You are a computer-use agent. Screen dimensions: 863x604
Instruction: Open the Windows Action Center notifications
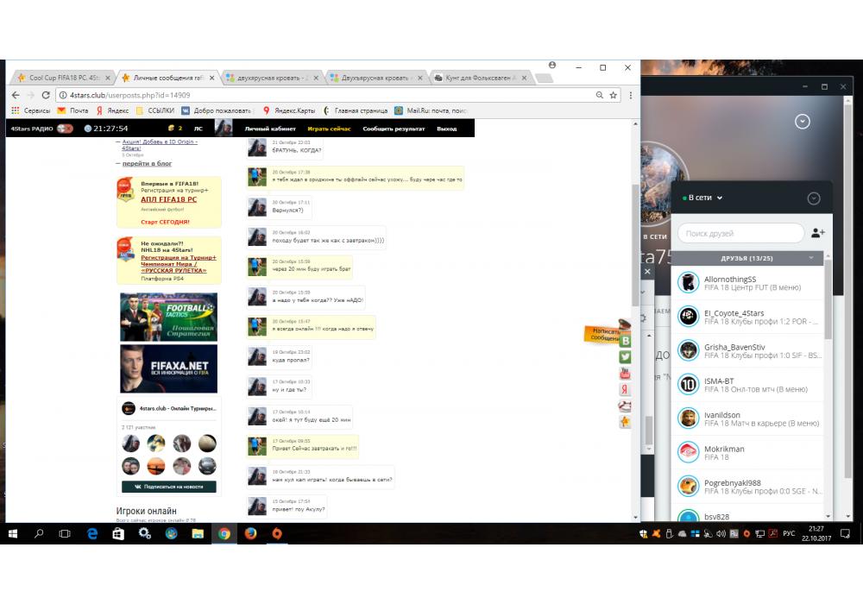(846, 533)
